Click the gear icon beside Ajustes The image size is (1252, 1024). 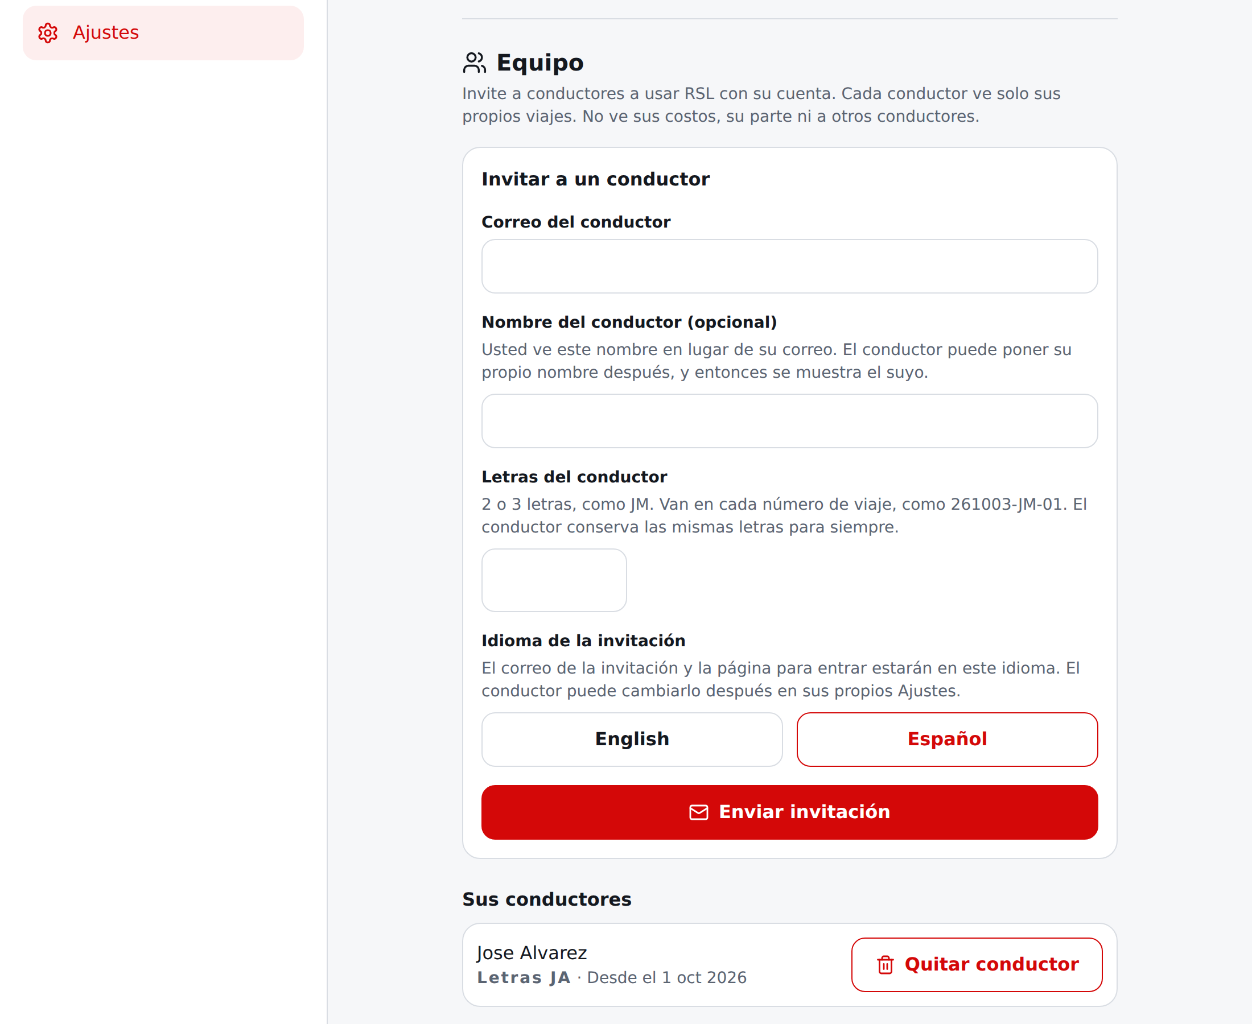click(48, 33)
